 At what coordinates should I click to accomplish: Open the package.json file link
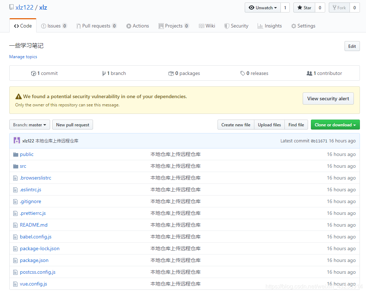34,261
